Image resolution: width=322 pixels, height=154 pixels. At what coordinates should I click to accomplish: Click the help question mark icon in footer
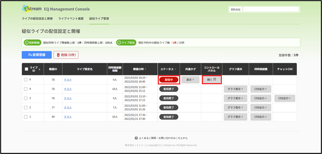[x=136, y=138]
